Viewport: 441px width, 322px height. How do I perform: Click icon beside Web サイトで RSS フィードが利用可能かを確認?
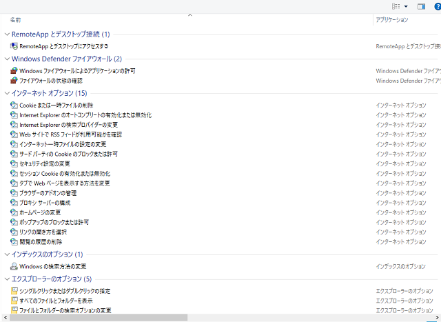(x=14, y=134)
